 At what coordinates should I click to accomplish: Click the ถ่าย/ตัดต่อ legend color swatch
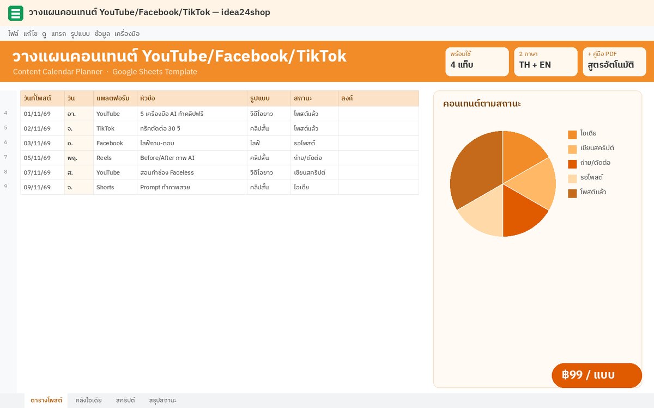pyautogui.click(x=572, y=164)
